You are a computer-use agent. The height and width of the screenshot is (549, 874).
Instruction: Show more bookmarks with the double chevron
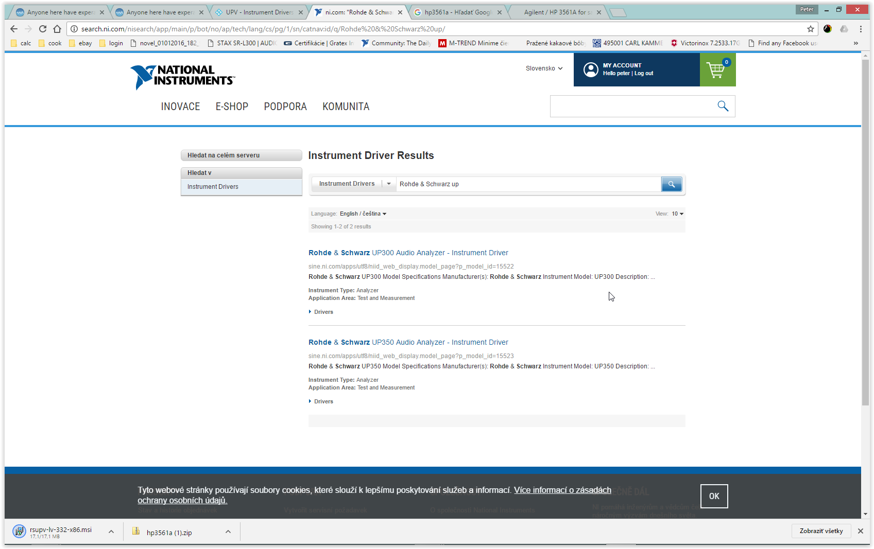(856, 43)
